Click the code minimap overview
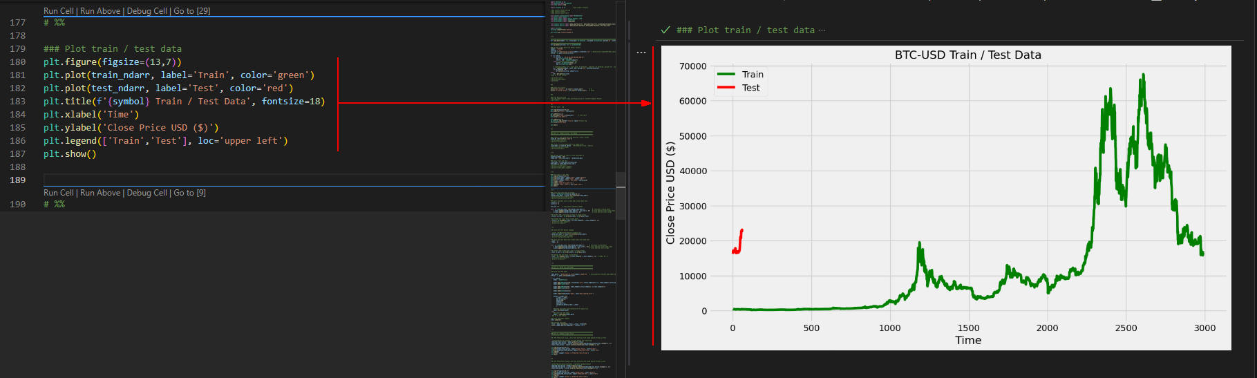The image size is (1257, 378). [584, 189]
